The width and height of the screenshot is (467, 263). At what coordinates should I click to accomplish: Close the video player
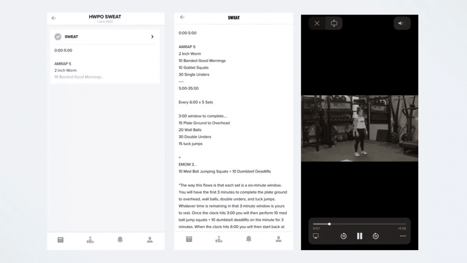[x=317, y=23]
